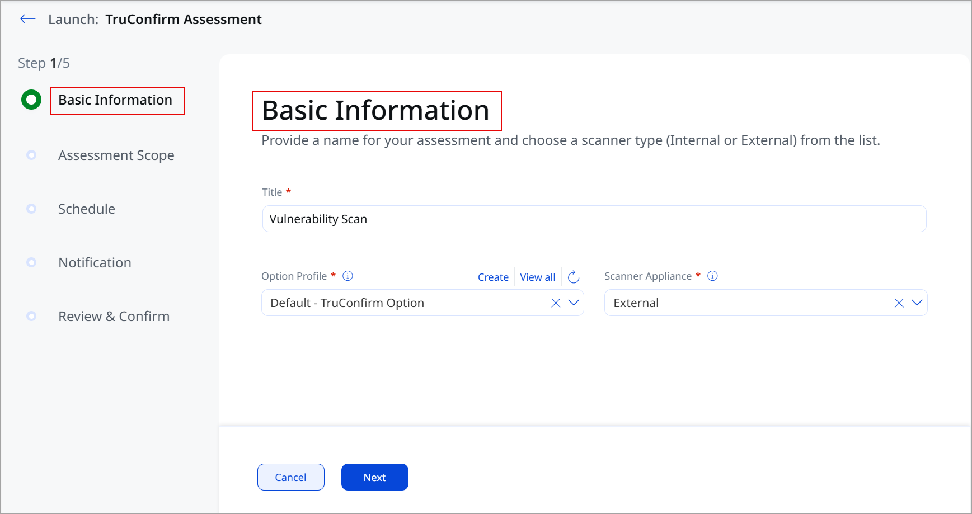Viewport: 972px width, 514px height.
Task: Go to the Assessment Scope step
Action: pos(116,155)
